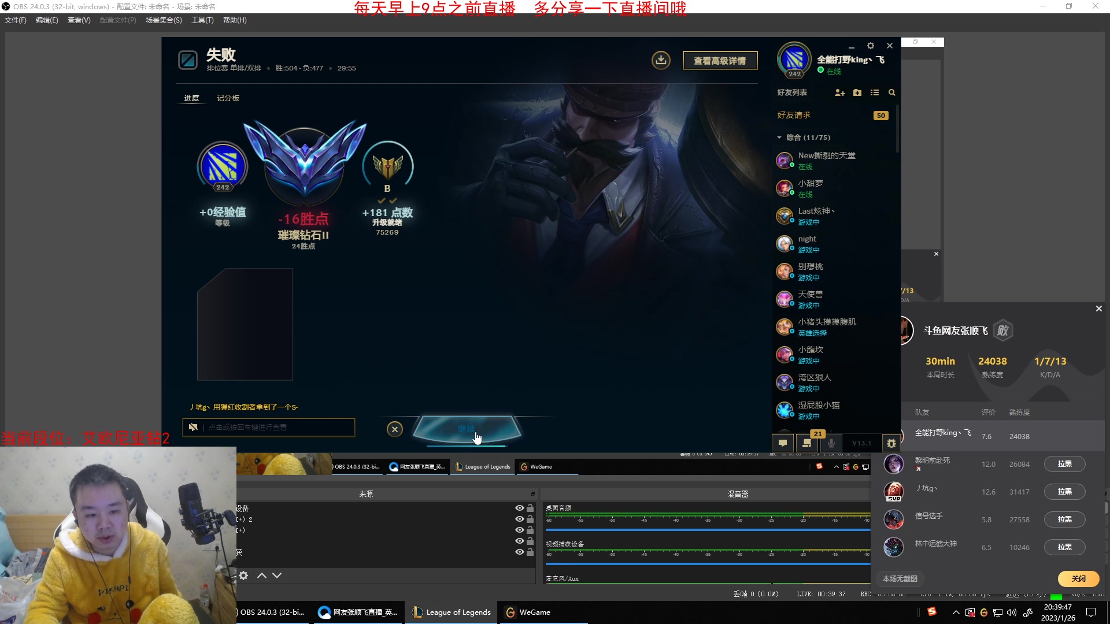Open the chat bubble icon below friends list

click(x=783, y=443)
